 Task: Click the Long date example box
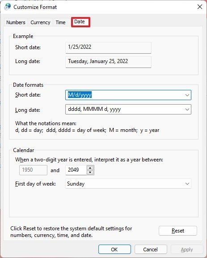coord(108,62)
